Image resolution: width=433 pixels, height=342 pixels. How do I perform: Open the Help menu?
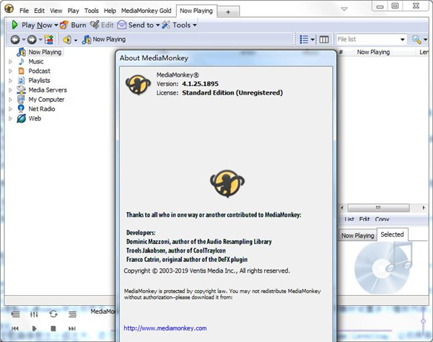[x=110, y=11]
